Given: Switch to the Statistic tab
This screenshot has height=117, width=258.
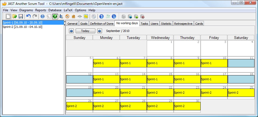Looking at the screenshot, I should point(166,24).
